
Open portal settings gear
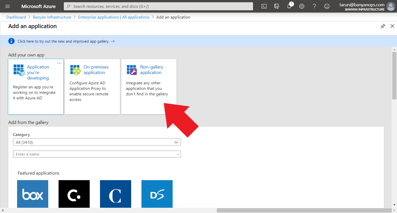point(302,6)
